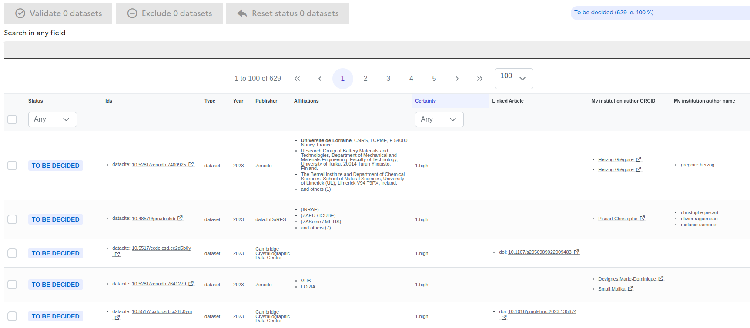Open external icon next to Piscart Christophe ORCID

642,219
